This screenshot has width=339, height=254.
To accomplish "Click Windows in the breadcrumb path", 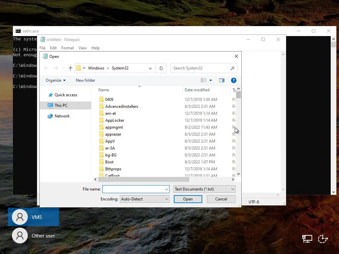I will coord(96,68).
